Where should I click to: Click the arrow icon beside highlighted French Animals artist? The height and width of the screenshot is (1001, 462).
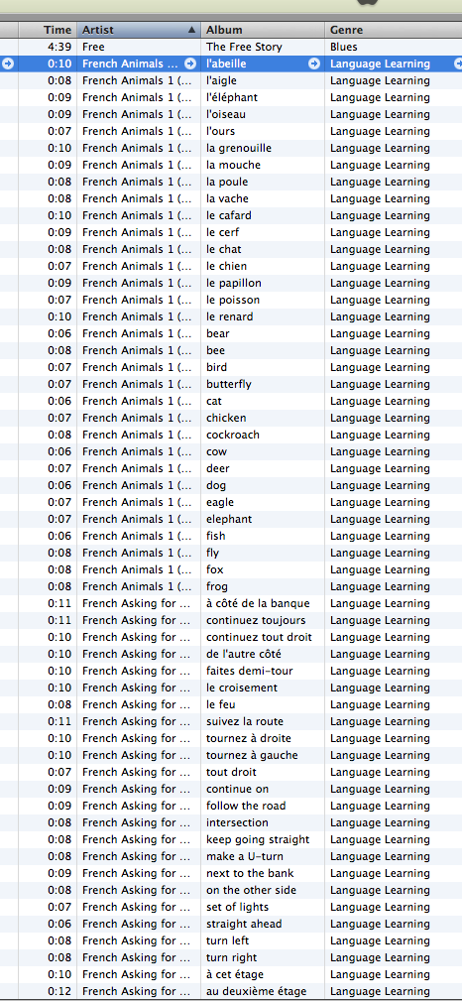190,63
